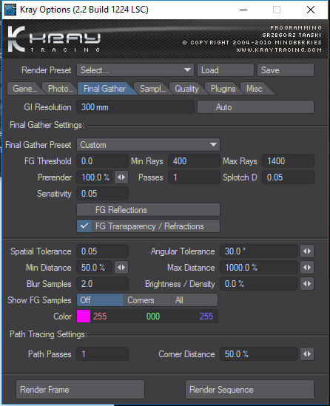Click the blue color value 255
Screen dimensions: 330x406
tap(206, 317)
